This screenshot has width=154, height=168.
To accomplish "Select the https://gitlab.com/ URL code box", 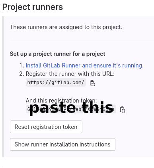I will pyautogui.click(x=56, y=83).
